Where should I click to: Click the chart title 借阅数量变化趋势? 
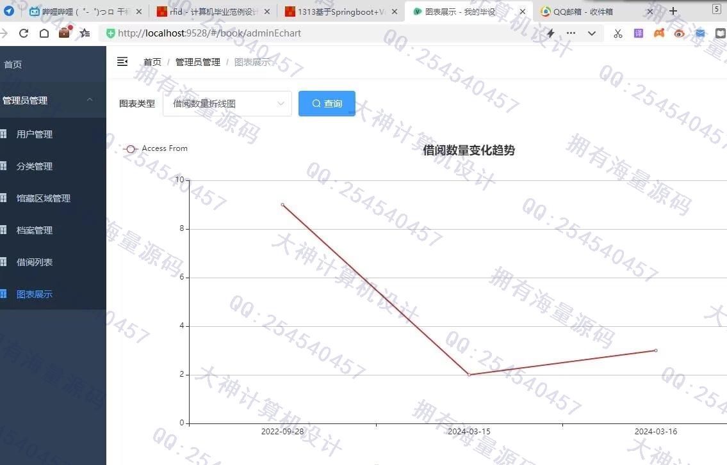click(x=469, y=150)
